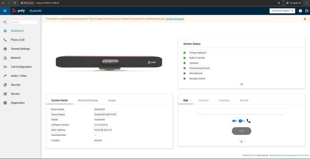This screenshot has width=310, height=159.
Task: Click the dial number input field
Action: pos(241,112)
